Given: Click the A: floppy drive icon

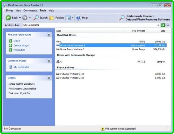Looking at the screenshot, I should point(58,62).
